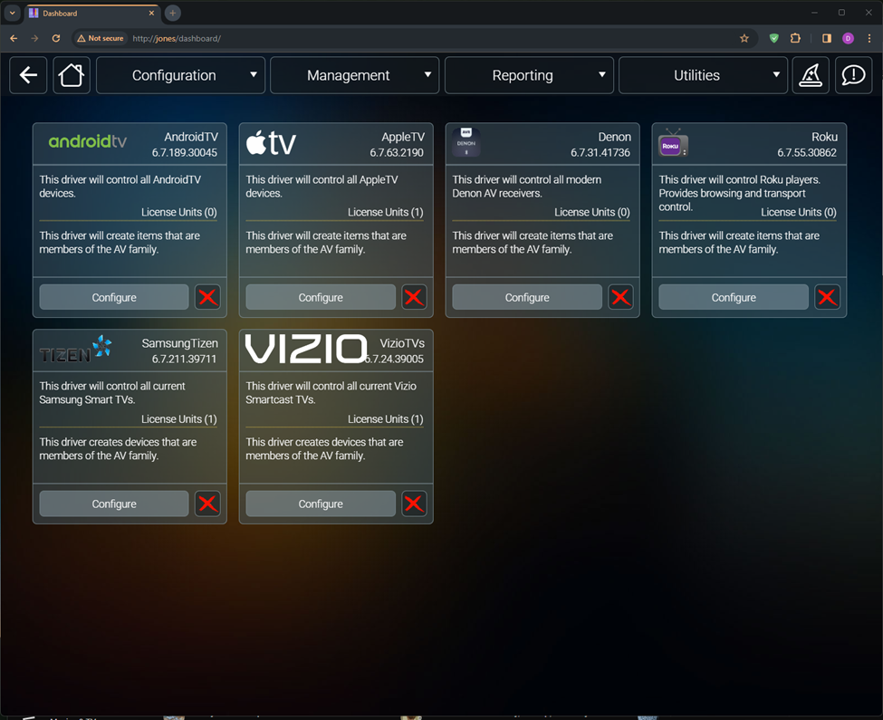Click AppleTV version 6.7.63.2190
The height and width of the screenshot is (720, 883).
click(x=397, y=152)
